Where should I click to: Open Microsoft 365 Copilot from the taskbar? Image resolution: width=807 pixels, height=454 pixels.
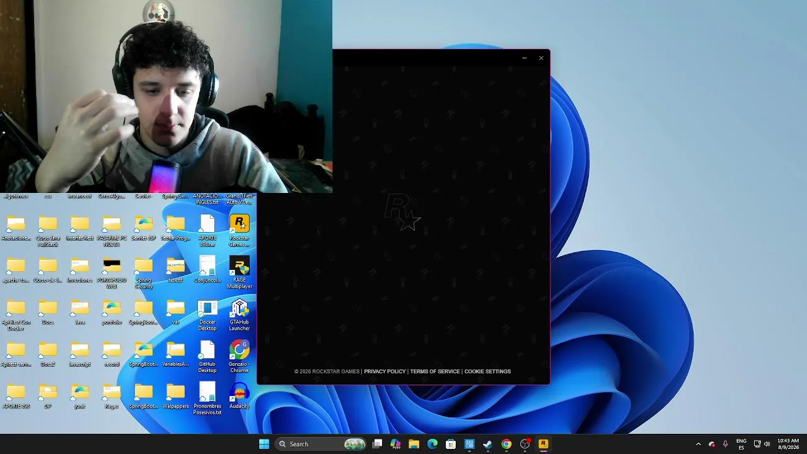coord(395,444)
